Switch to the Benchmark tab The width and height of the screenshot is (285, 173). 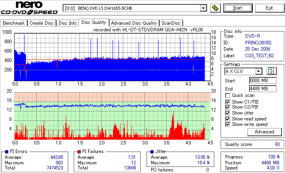(x=14, y=23)
